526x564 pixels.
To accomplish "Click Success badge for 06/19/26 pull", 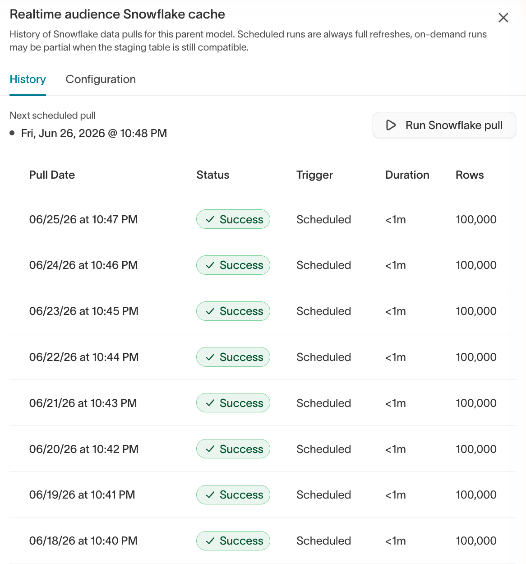I will click(233, 495).
